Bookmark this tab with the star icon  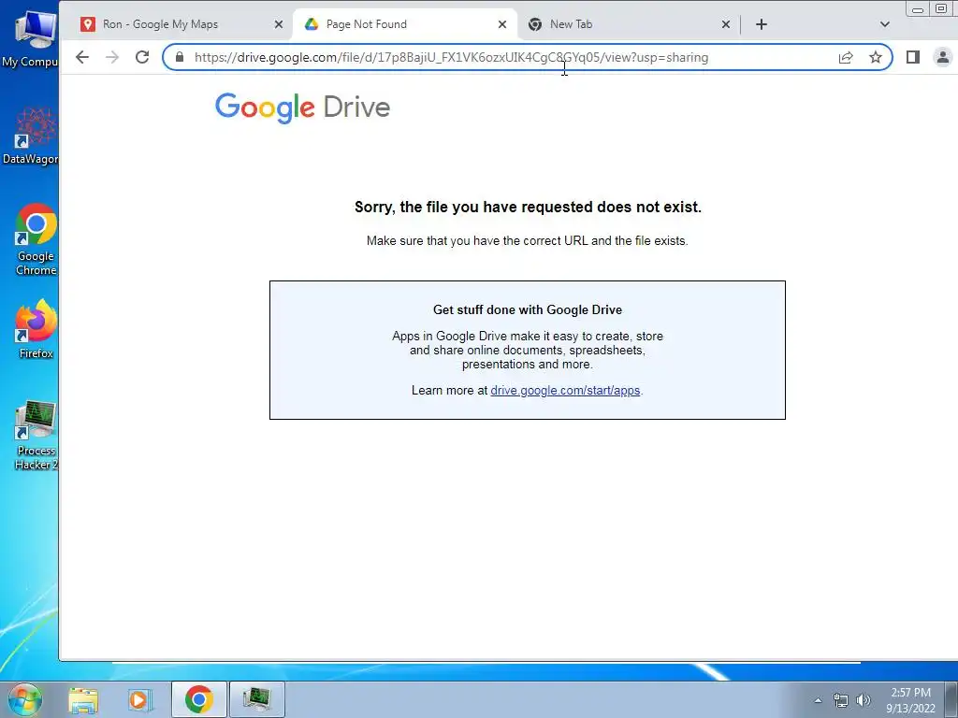click(x=876, y=57)
